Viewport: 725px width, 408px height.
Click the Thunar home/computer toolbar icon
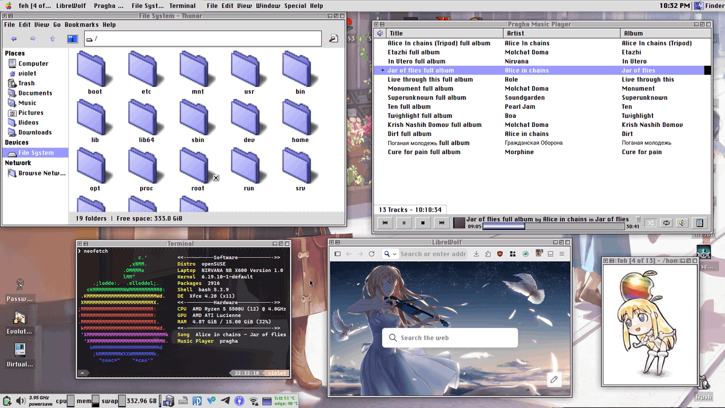[x=72, y=39]
